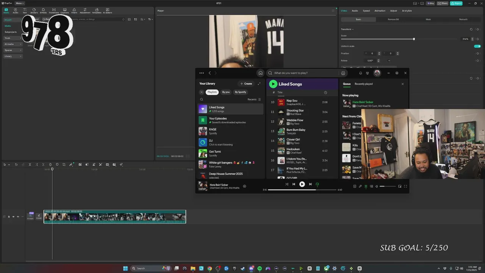Select the By Spotify filter chip
This screenshot has height=273, width=485.
click(x=240, y=92)
